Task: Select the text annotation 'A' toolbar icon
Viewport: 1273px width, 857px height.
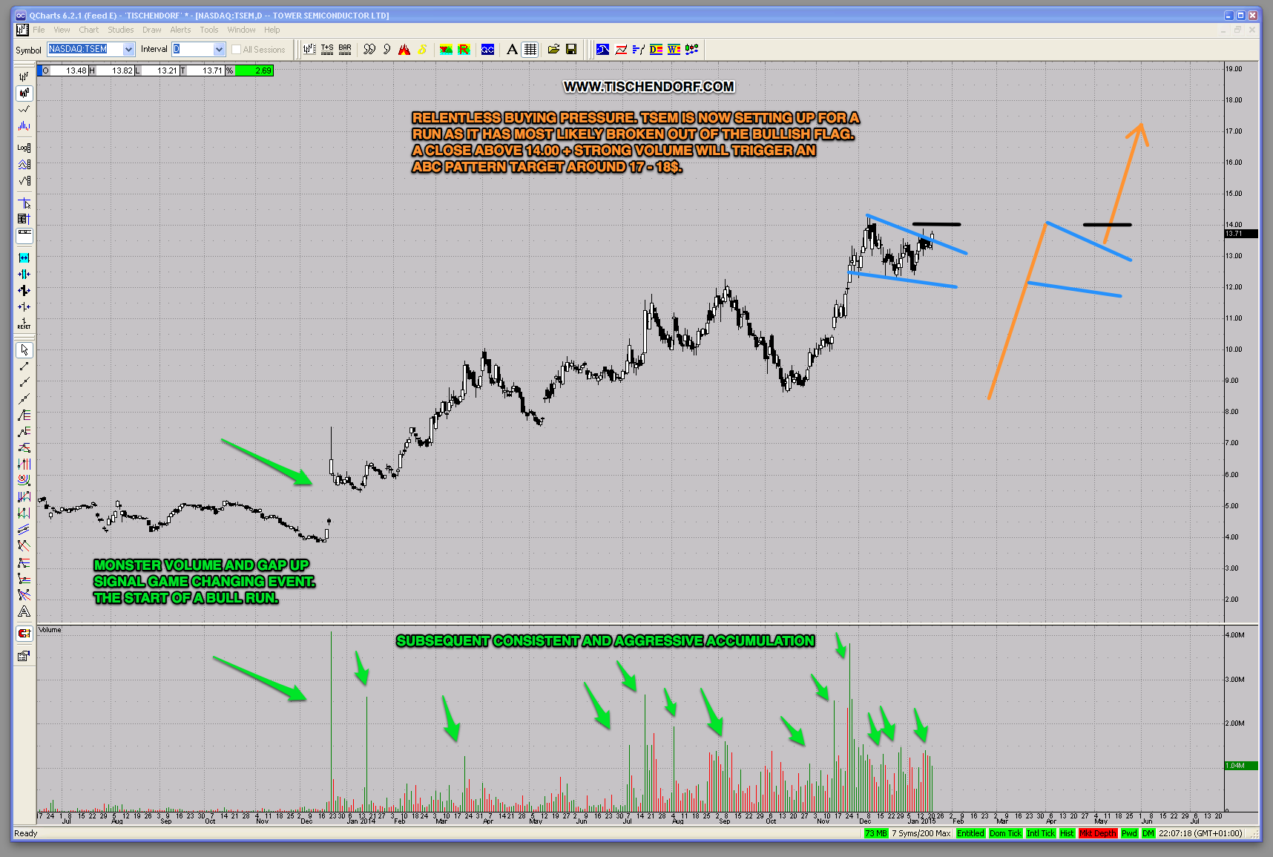Action: 512,50
